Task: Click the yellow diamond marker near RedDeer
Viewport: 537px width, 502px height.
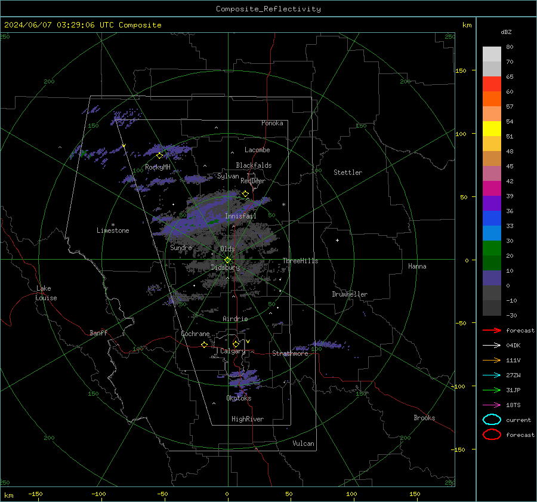Action: tap(245, 194)
